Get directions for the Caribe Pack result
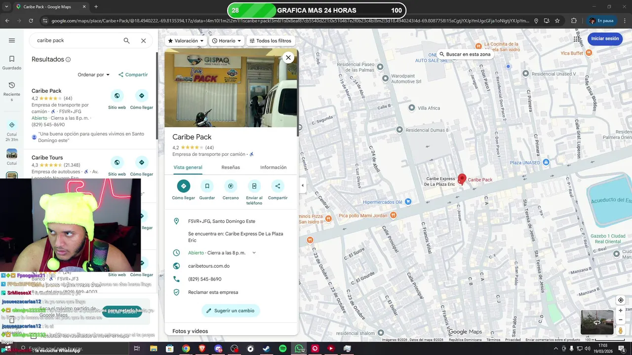632x355 pixels. point(142,100)
